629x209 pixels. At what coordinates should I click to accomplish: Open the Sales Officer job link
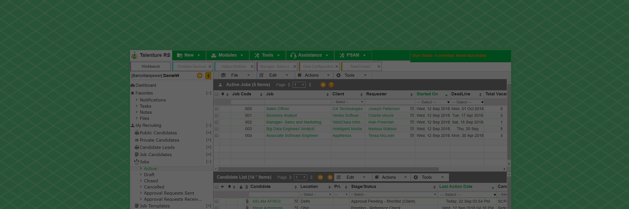(277, 109)
